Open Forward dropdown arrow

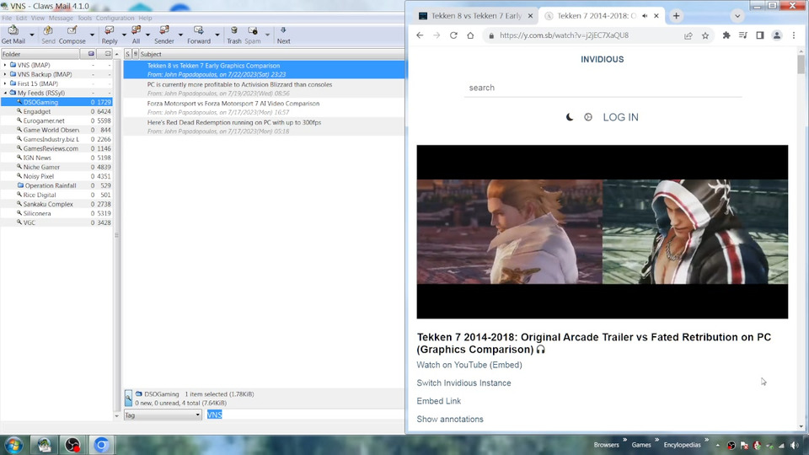pos(217,35)
